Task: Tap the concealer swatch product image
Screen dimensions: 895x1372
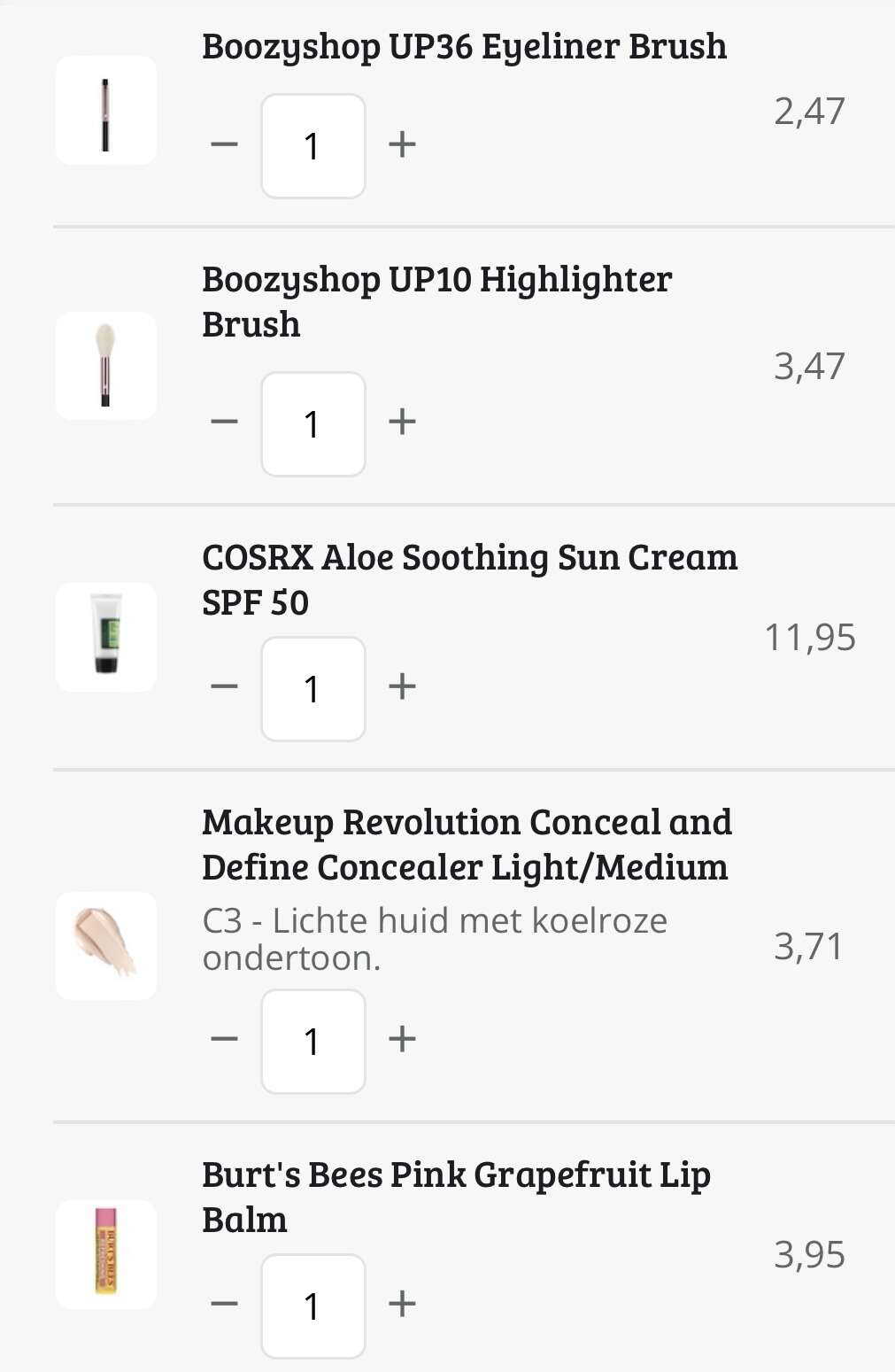Action: (x=106, y=946)
